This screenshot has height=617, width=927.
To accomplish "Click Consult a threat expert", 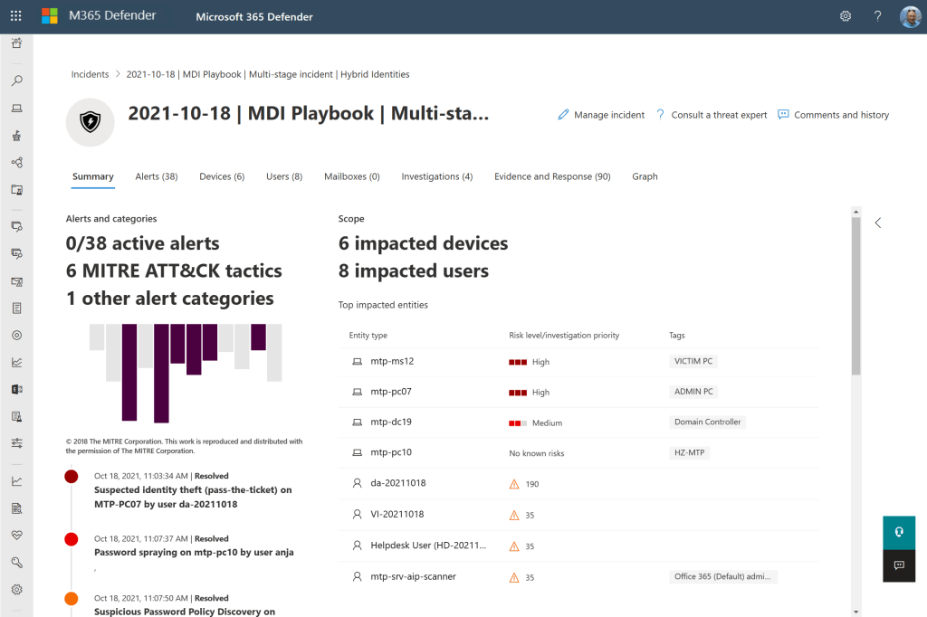I will 712,115.
